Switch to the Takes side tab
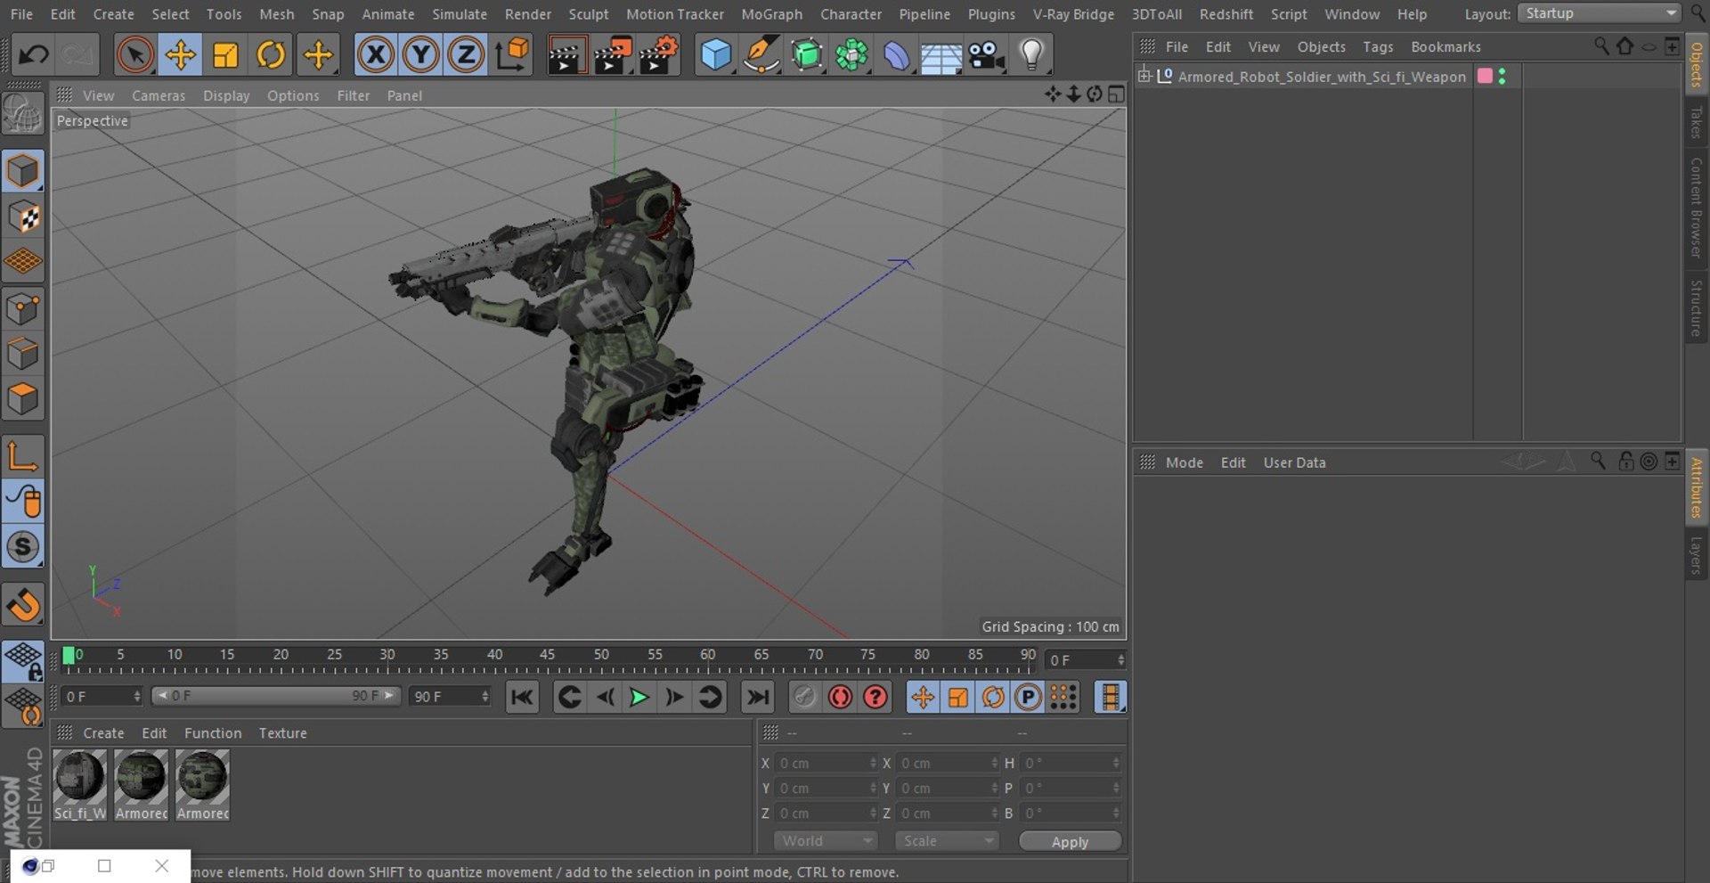 (x=1697, y=122)
